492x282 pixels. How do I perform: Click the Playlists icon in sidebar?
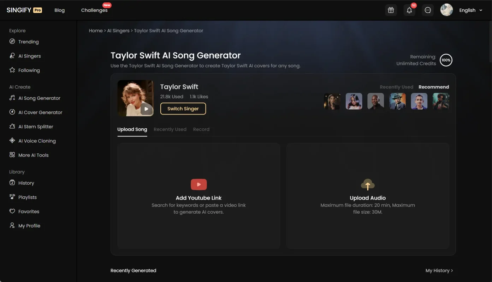pos(12,197)
